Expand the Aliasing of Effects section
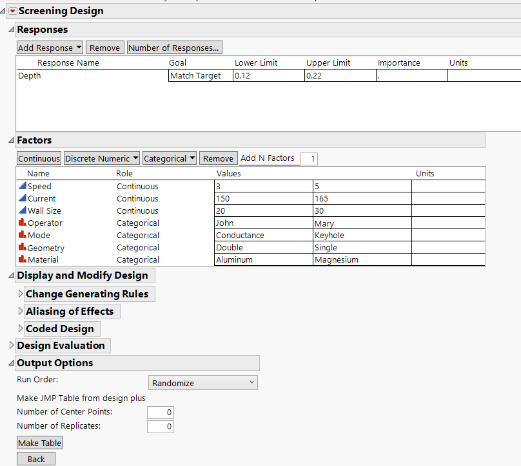The image size is (521, 466). [x=20, y=311]
